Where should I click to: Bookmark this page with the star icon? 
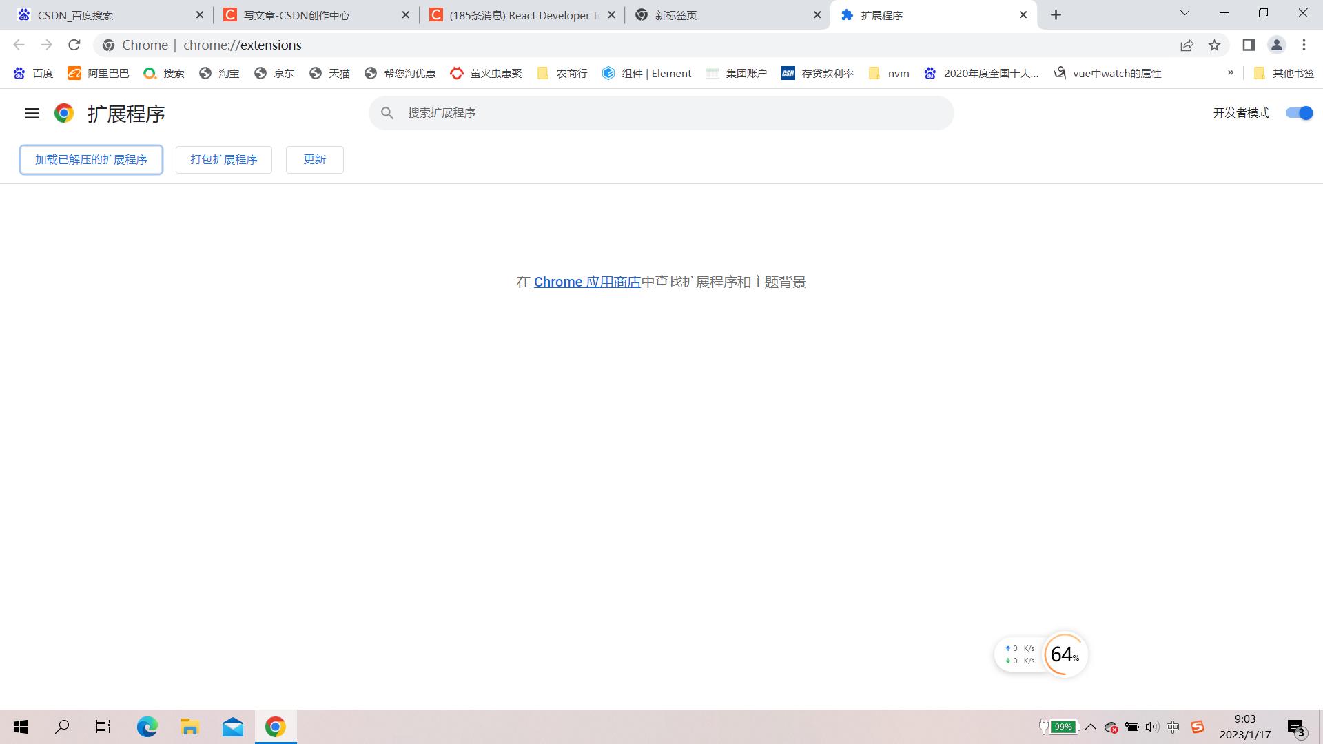(x=1215, y=45)
